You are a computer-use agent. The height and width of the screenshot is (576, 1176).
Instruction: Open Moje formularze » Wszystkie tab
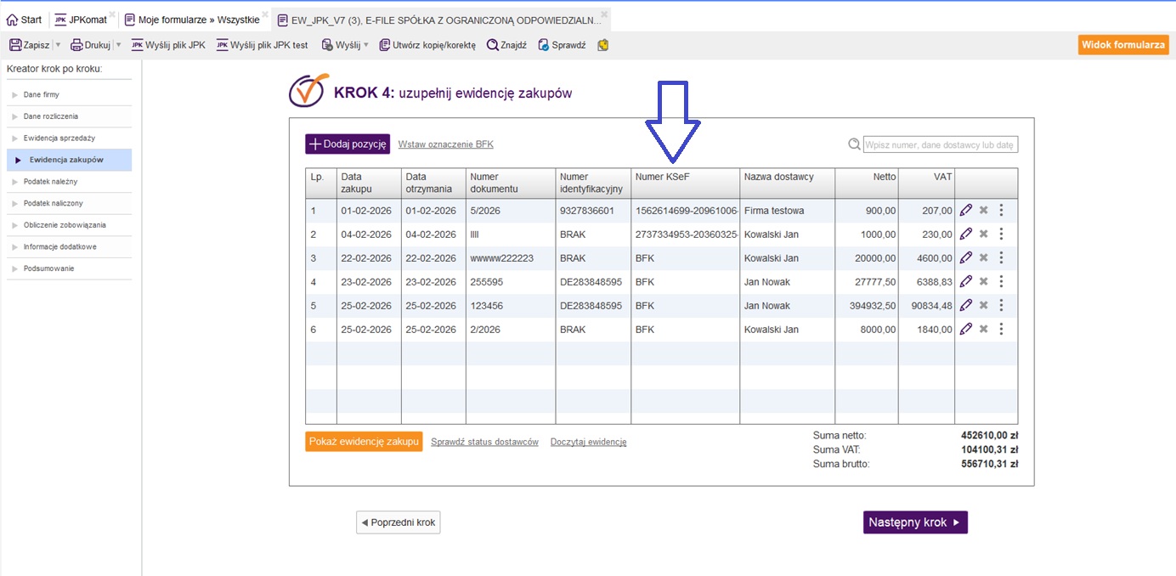click(191, 20)
